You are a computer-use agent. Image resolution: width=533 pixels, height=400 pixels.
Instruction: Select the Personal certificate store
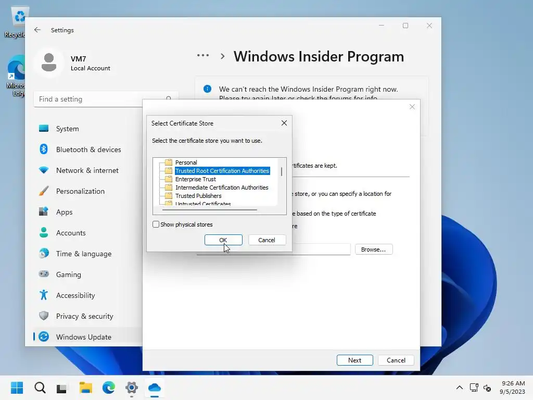pyautogui.click(x=186, y=162)
